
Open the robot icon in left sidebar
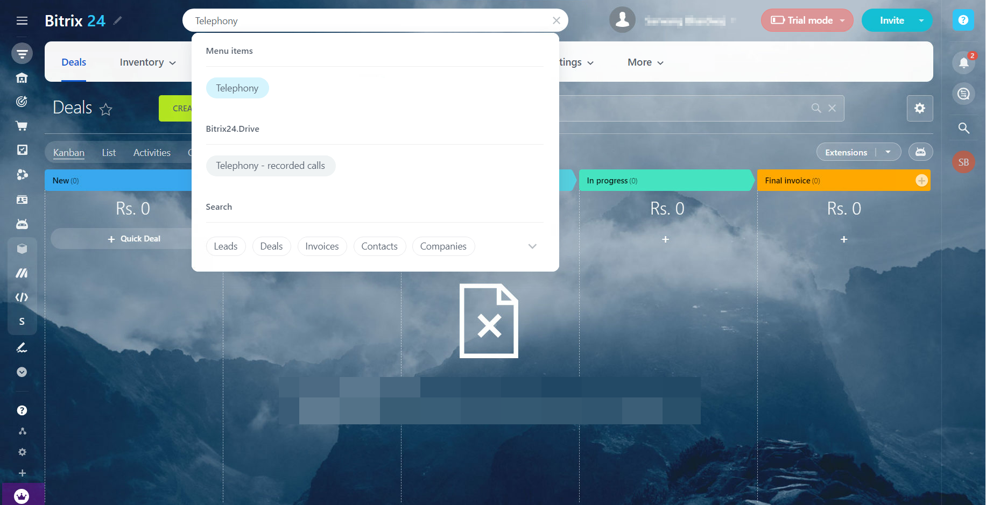click(22, 224)
